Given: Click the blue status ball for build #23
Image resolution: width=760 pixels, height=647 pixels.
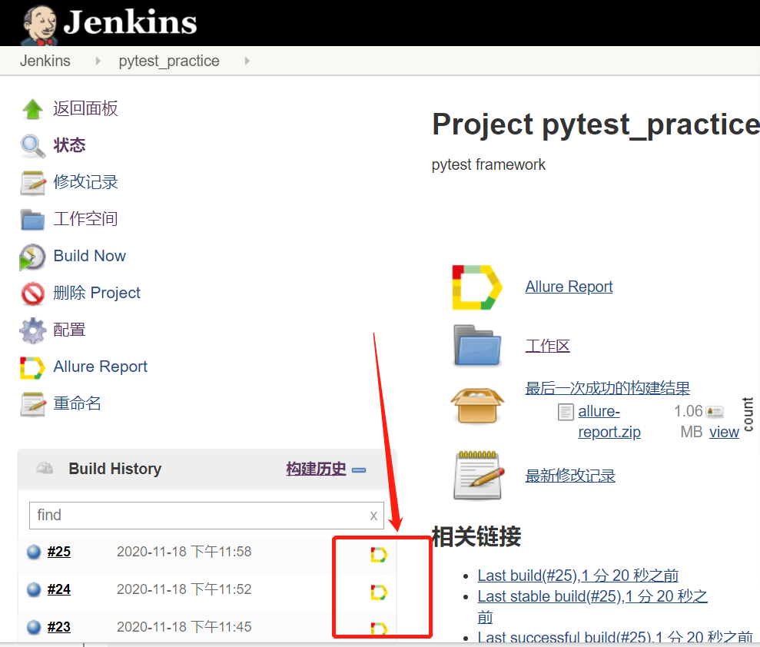Looking at the screenshot, I should tap(34, 627).
